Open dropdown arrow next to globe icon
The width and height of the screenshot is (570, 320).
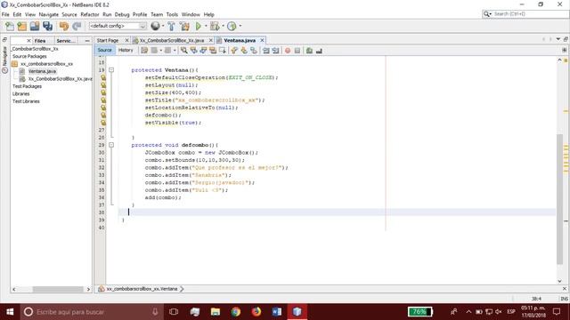coord(162,26)
